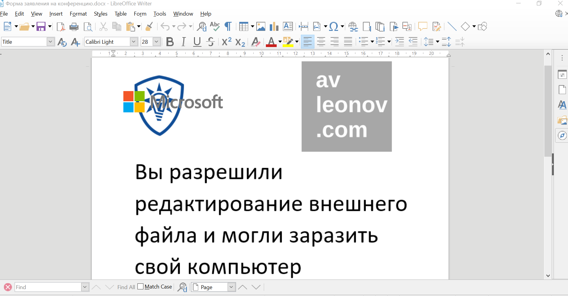This screenshot has height=296, width=568.
Task: Toggle Print Preview icon
Action: (88, 27)
